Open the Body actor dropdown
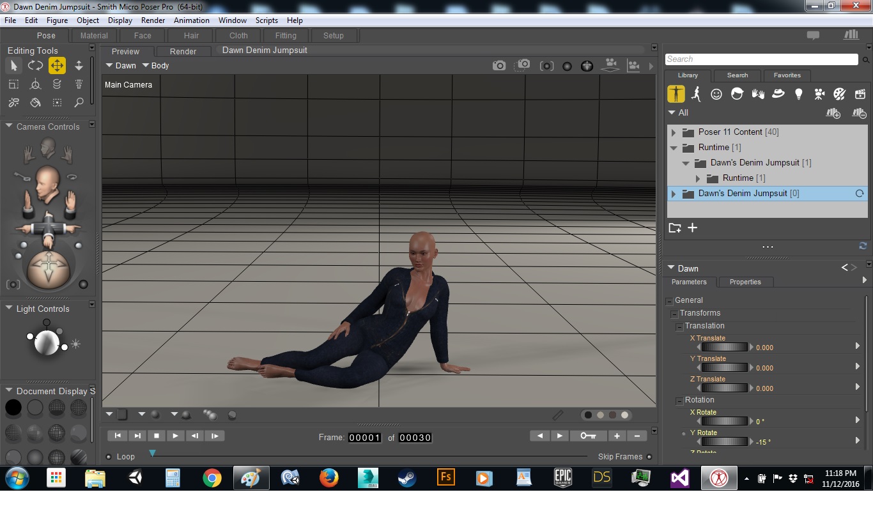This screenshot has width=873, height=506. 155,66
